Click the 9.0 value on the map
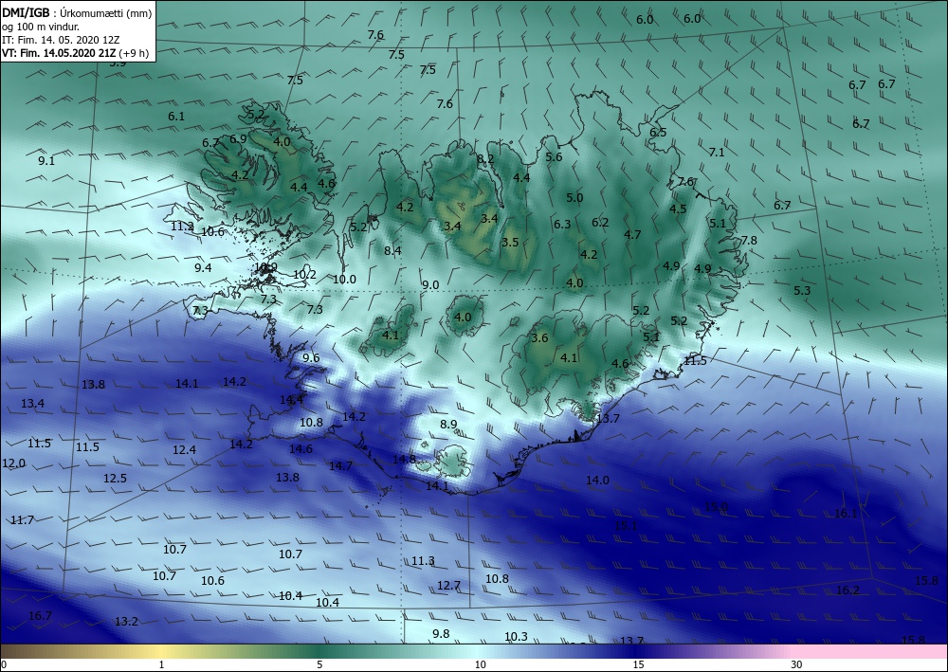The width and height of the screenshot is (948, 672). tap(430, 284)
